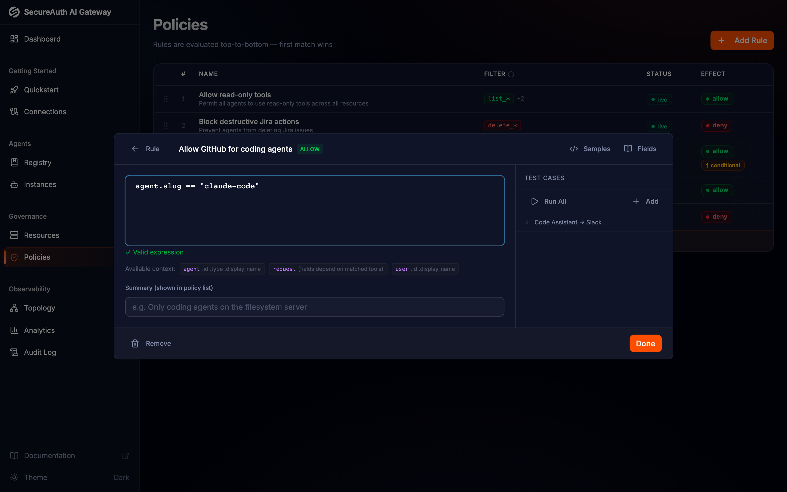Click the Policies shield icon
Viewport: 787px width, 492px height.
[x=14, y=257]
